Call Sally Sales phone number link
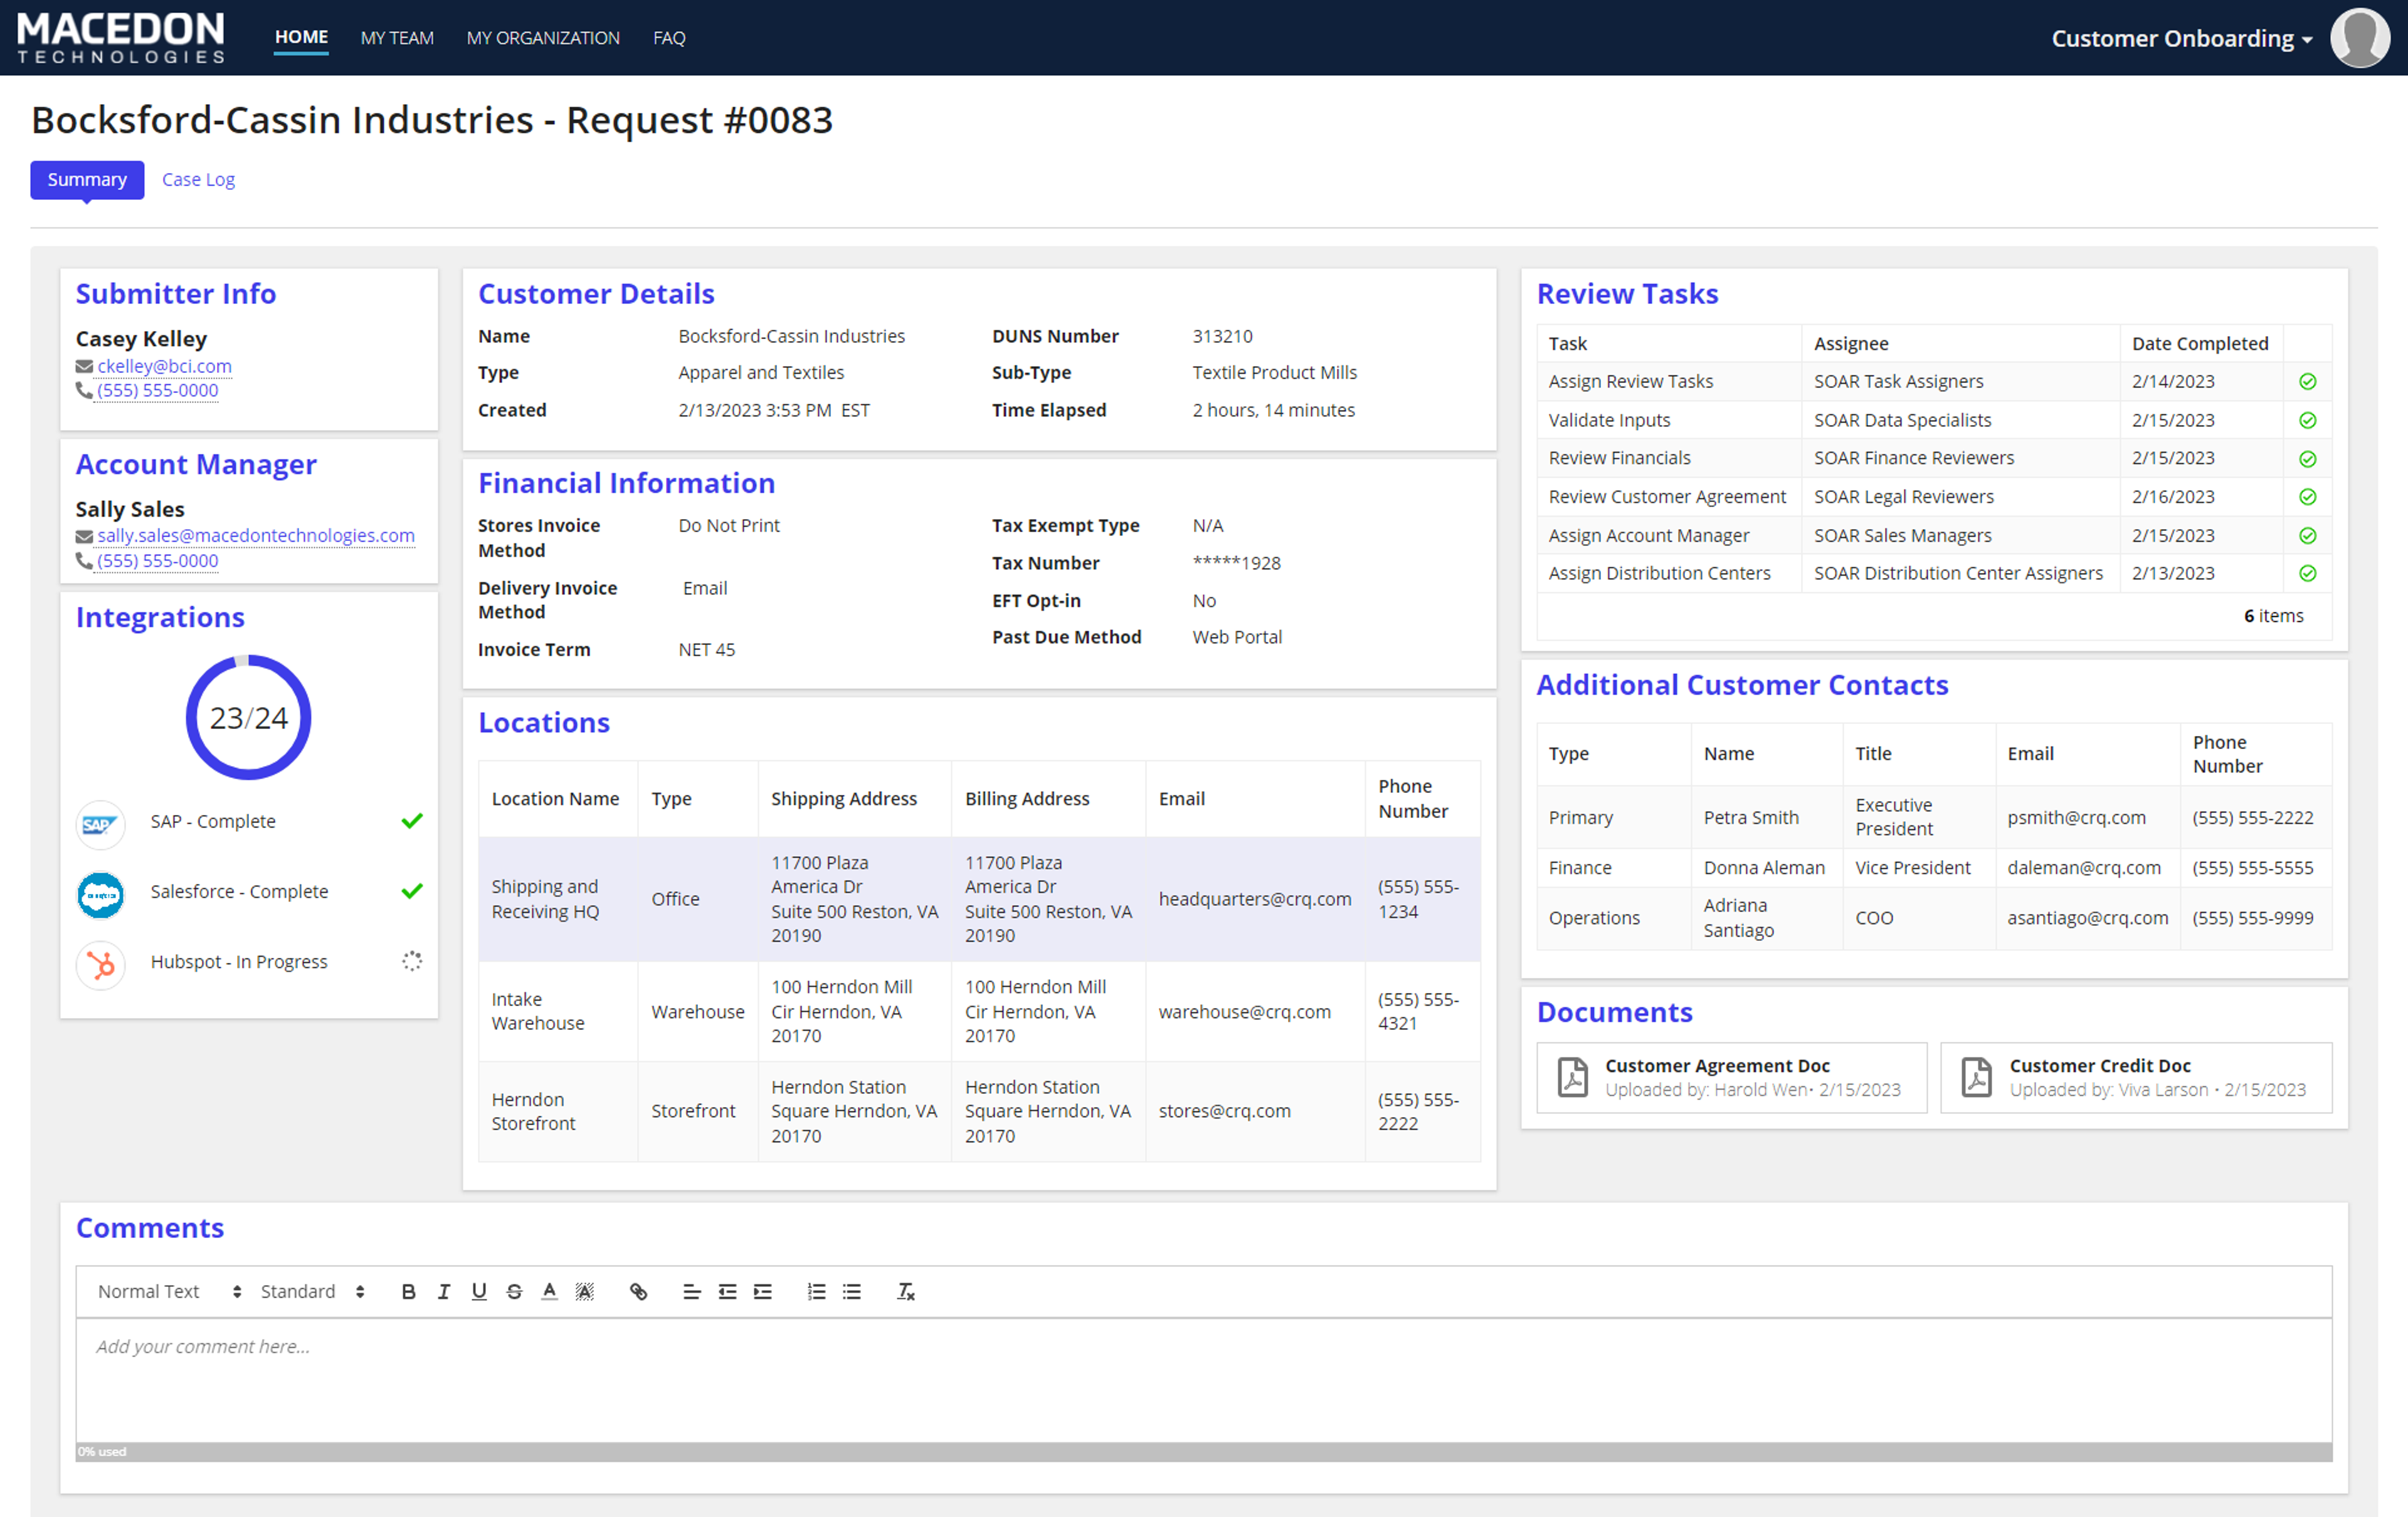 pos(157,560)
